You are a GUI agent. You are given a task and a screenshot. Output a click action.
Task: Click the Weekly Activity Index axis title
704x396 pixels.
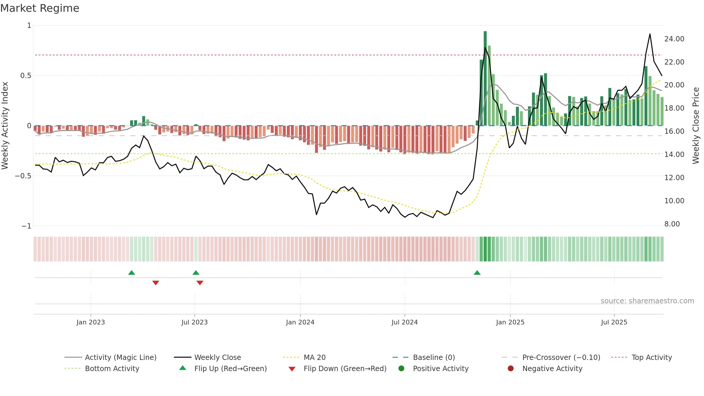click(5, 126)
